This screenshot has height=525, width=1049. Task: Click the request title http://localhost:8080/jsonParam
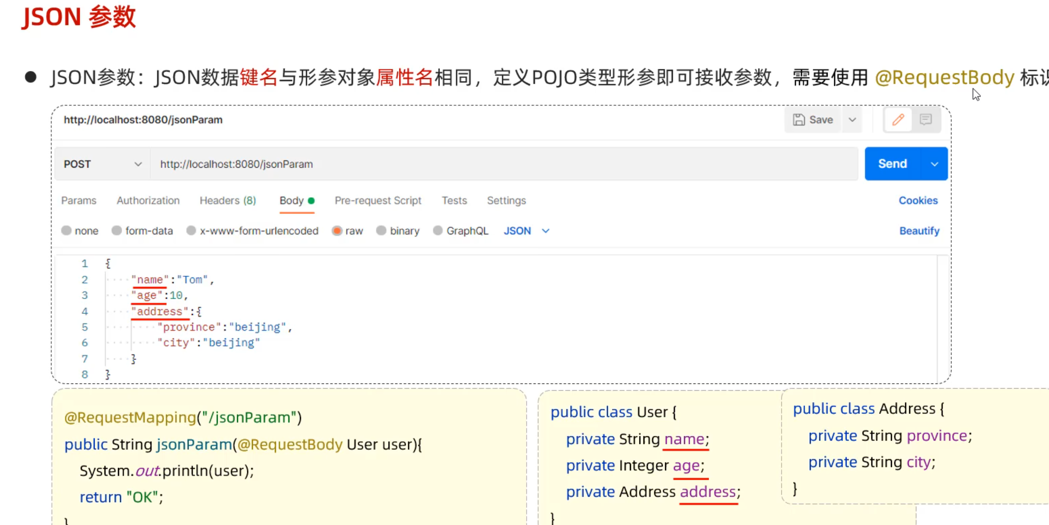pyautogui.click(x=143, y=120)
